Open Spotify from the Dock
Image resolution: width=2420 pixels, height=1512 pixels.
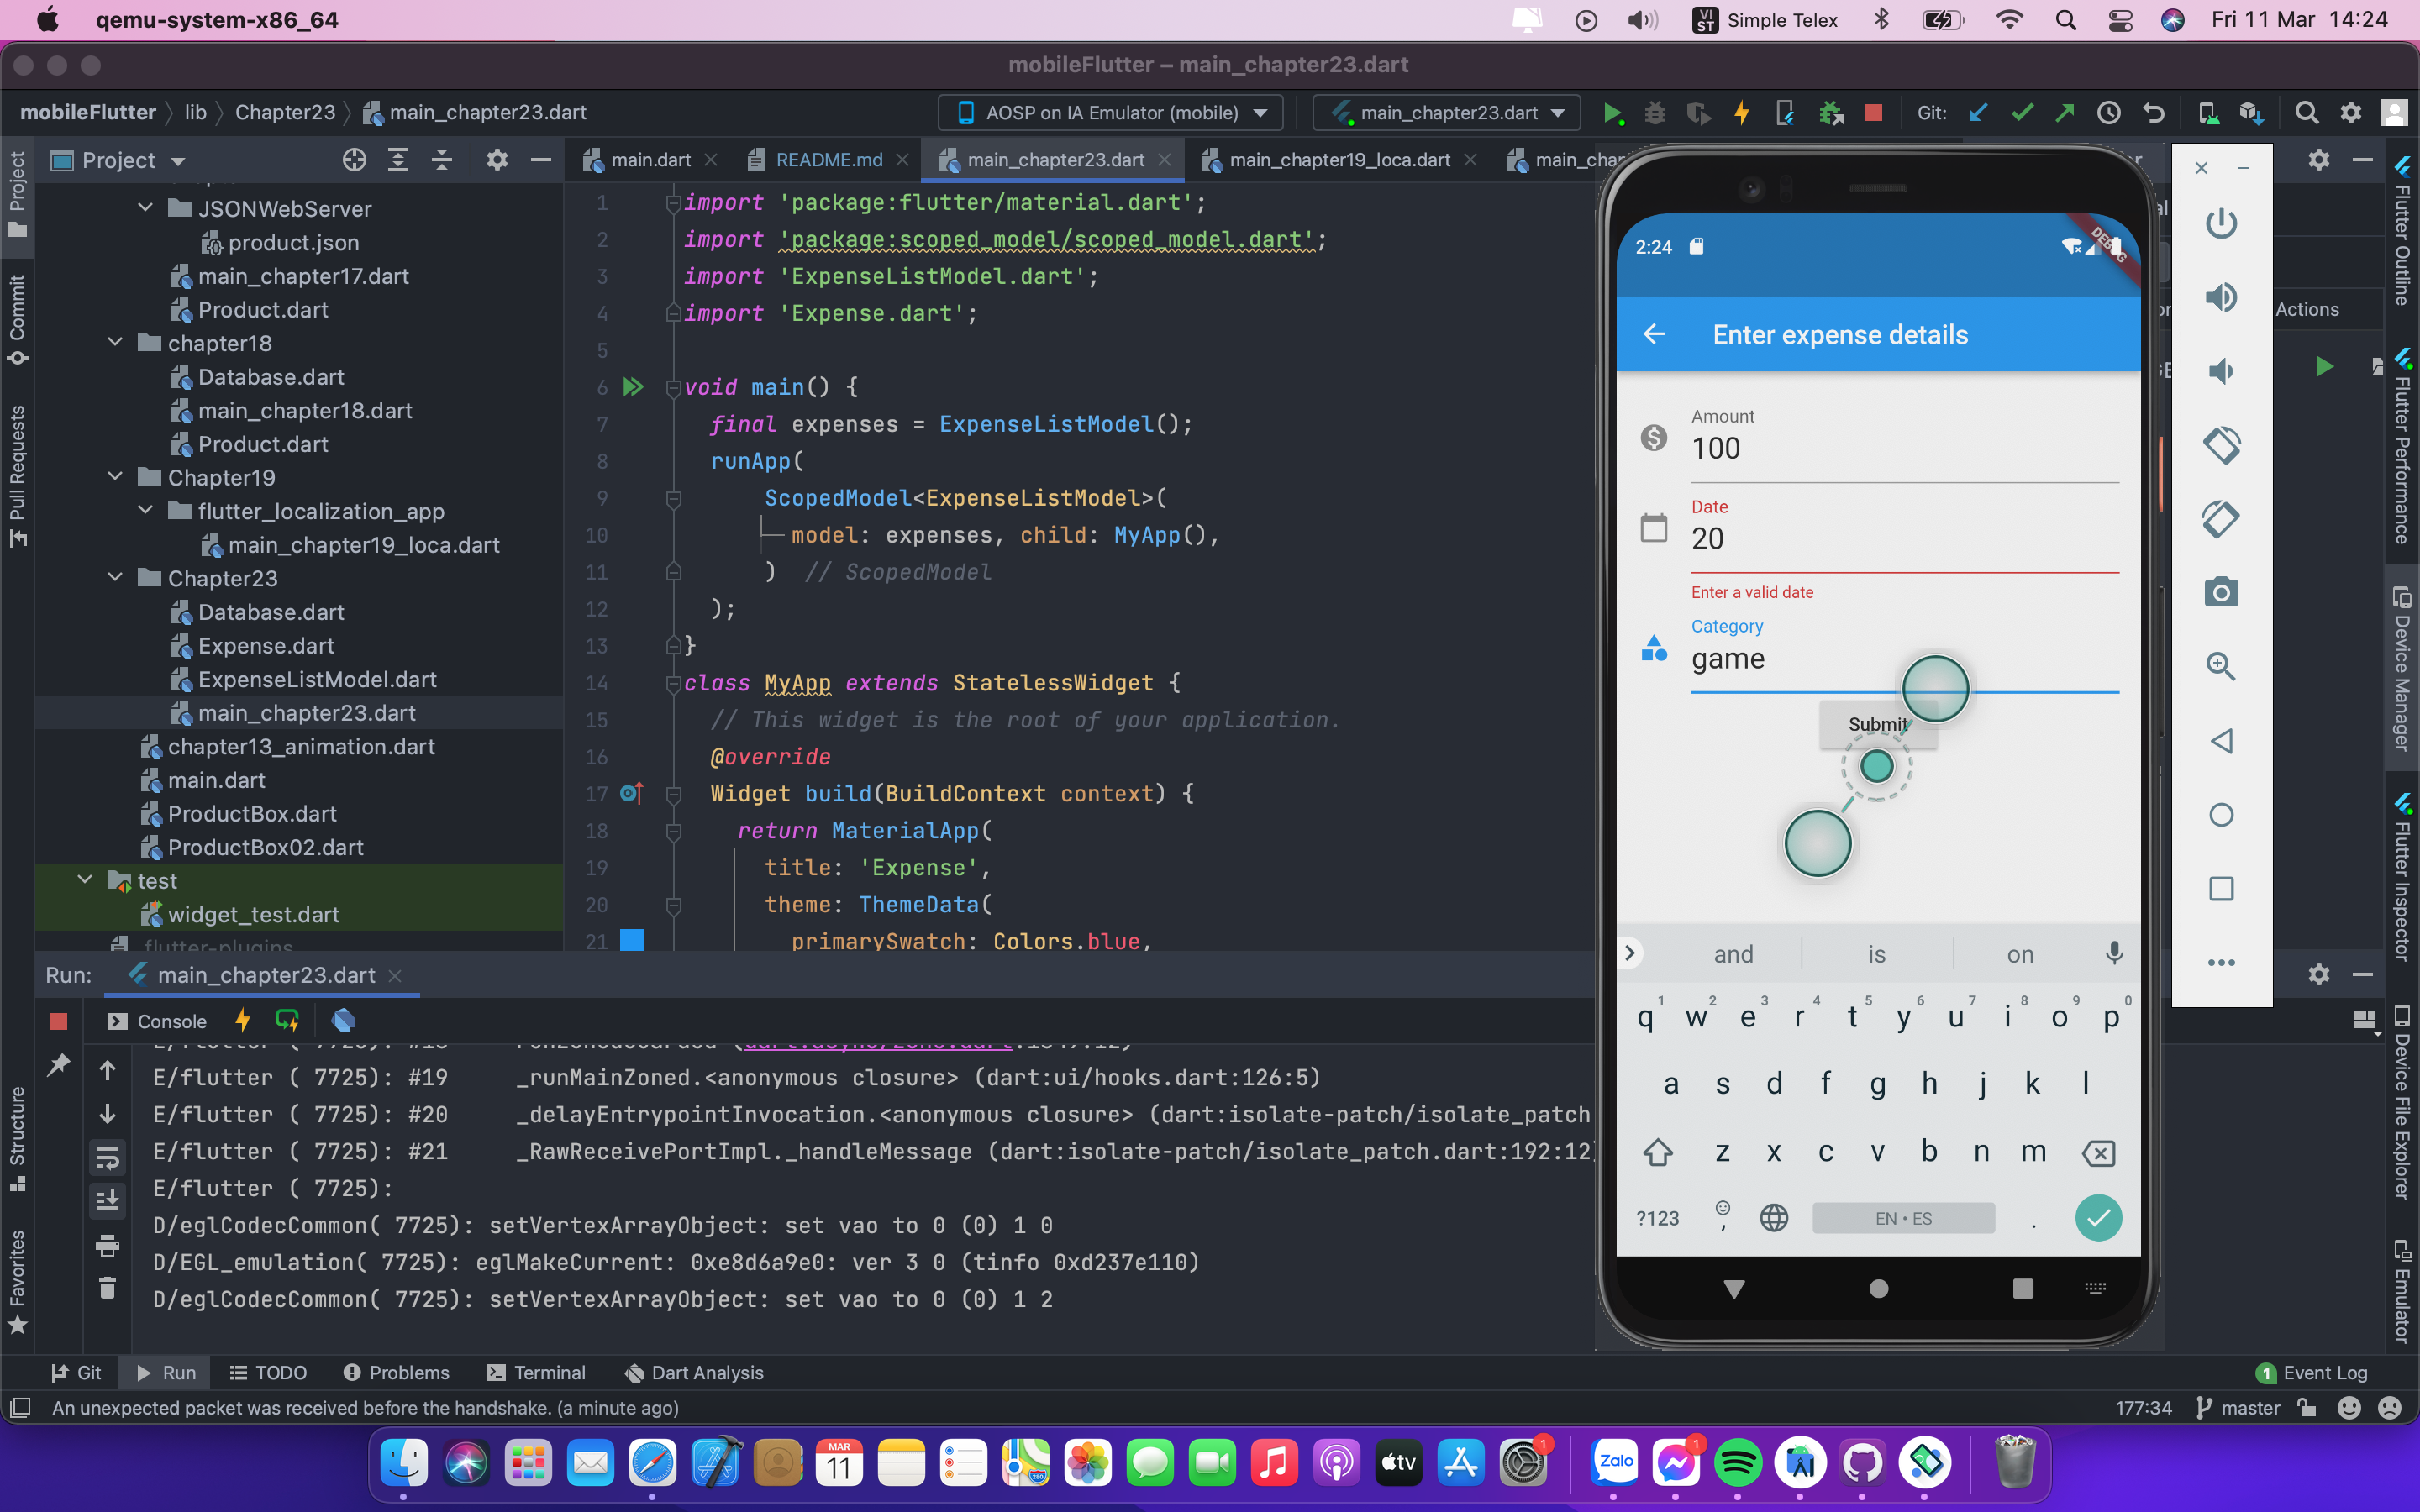point(1737,1463)
